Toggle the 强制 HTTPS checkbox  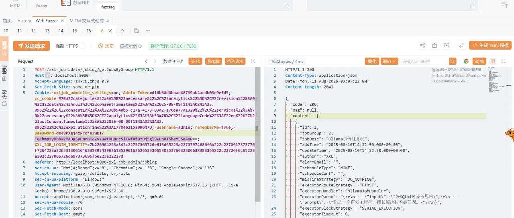(83, 46)
